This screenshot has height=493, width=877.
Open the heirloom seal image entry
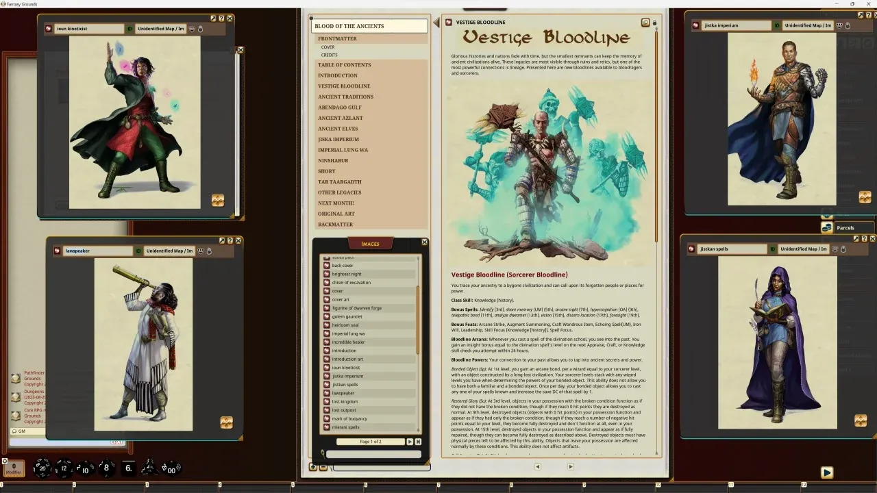370,325
